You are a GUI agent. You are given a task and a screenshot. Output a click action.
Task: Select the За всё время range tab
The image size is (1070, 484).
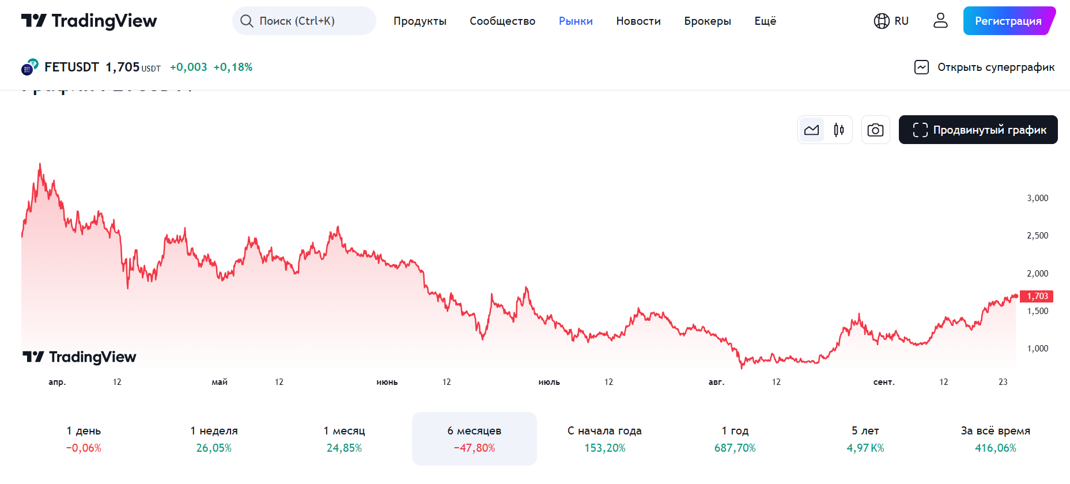pyautogui.click(x=995, y=438)
